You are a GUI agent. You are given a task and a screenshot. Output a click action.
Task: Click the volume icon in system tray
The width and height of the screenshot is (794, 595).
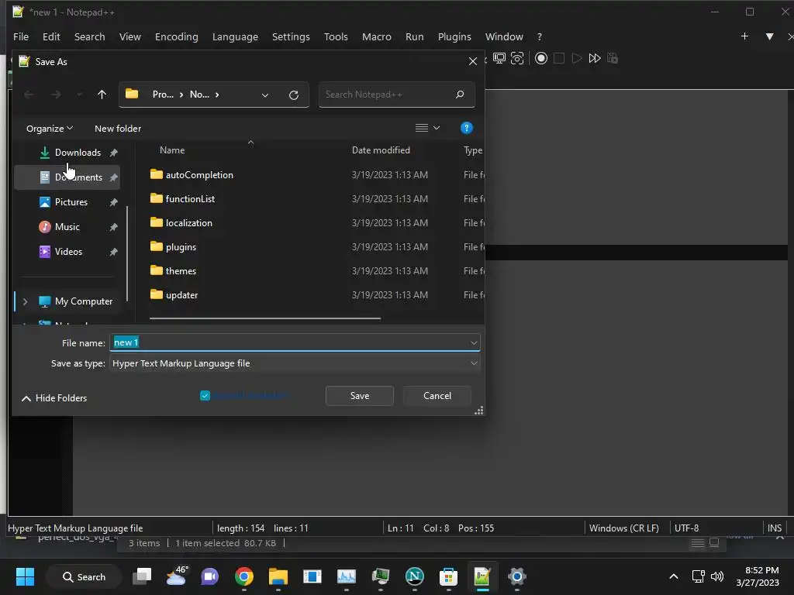click(717, 576)
